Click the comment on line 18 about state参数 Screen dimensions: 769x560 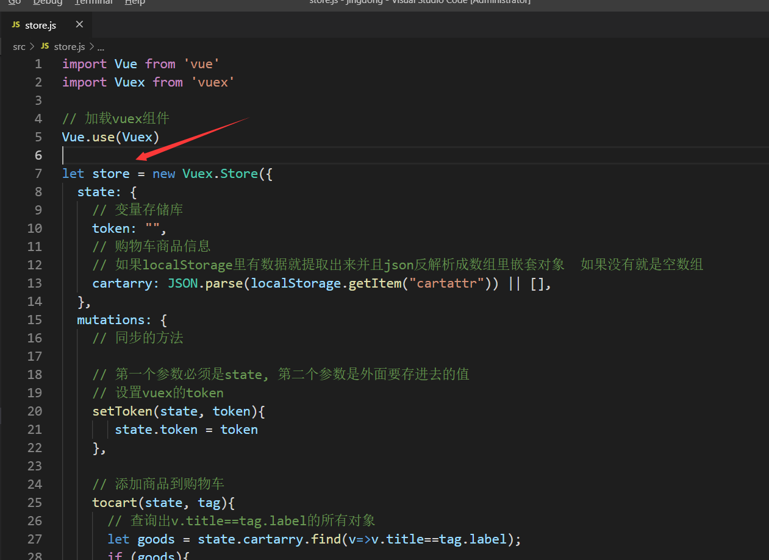(x=281, y=375)
